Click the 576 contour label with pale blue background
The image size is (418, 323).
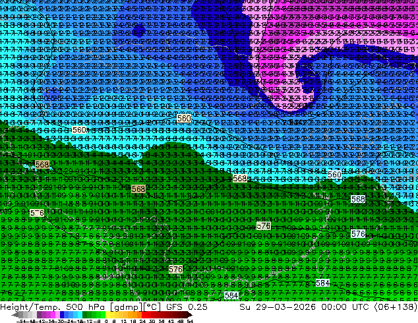(x=358, y=234)
